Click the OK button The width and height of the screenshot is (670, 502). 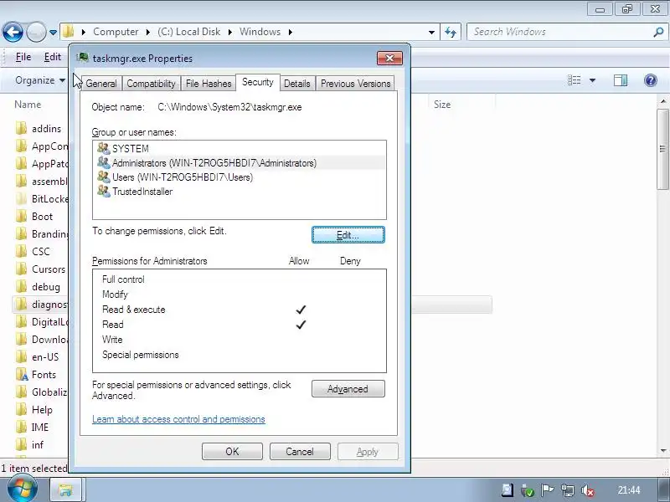[x=232, y=452]
